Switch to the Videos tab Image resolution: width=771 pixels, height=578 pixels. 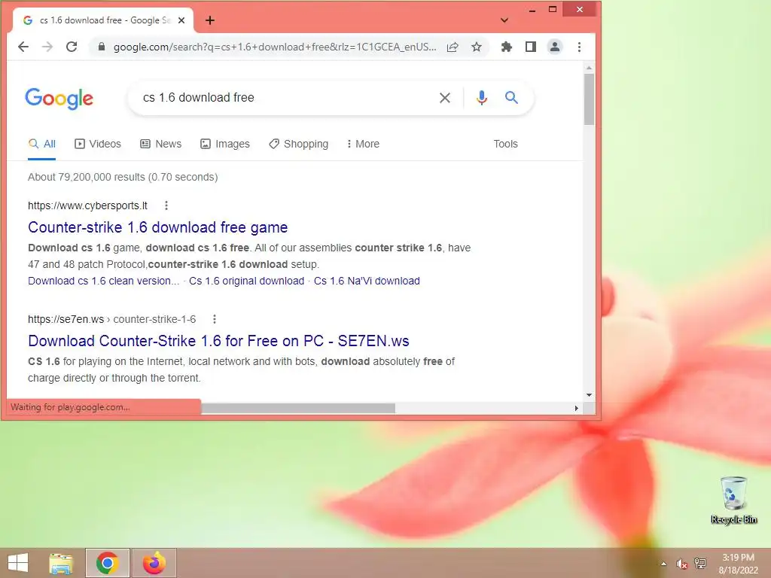click(97, 144)
